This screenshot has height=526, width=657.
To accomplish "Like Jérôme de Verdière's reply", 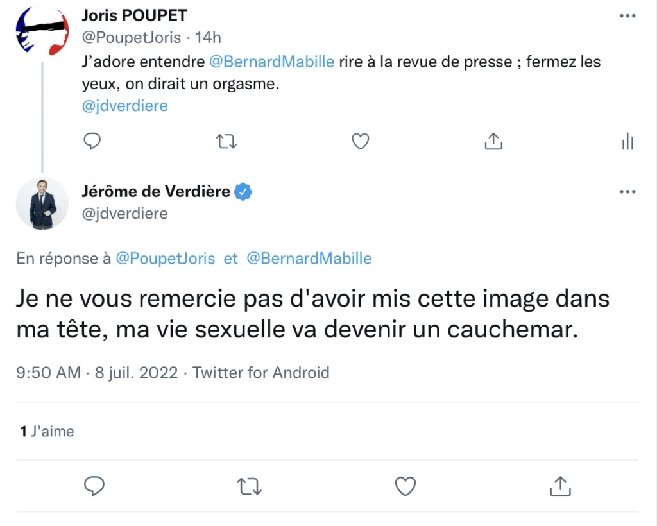I will pyautogui.click(x=405, y=486).
